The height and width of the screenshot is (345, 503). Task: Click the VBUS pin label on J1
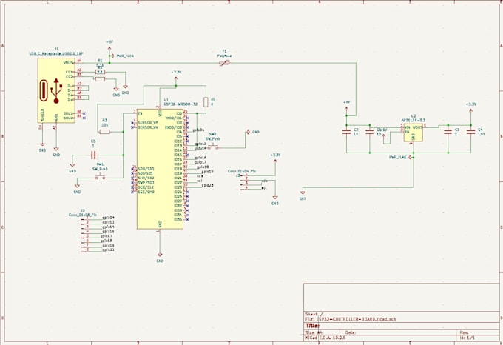pos(68,63)
